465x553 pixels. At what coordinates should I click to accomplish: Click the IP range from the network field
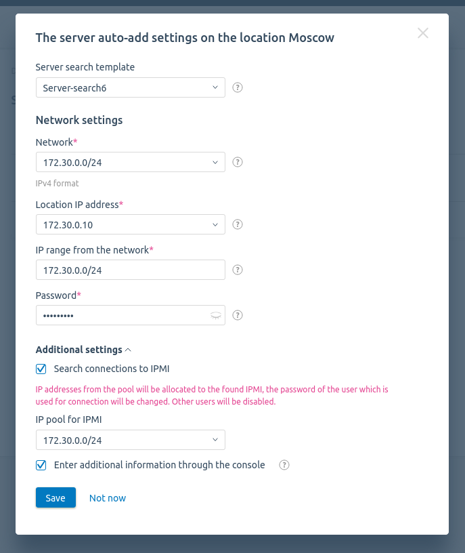(x=131, y=270)
